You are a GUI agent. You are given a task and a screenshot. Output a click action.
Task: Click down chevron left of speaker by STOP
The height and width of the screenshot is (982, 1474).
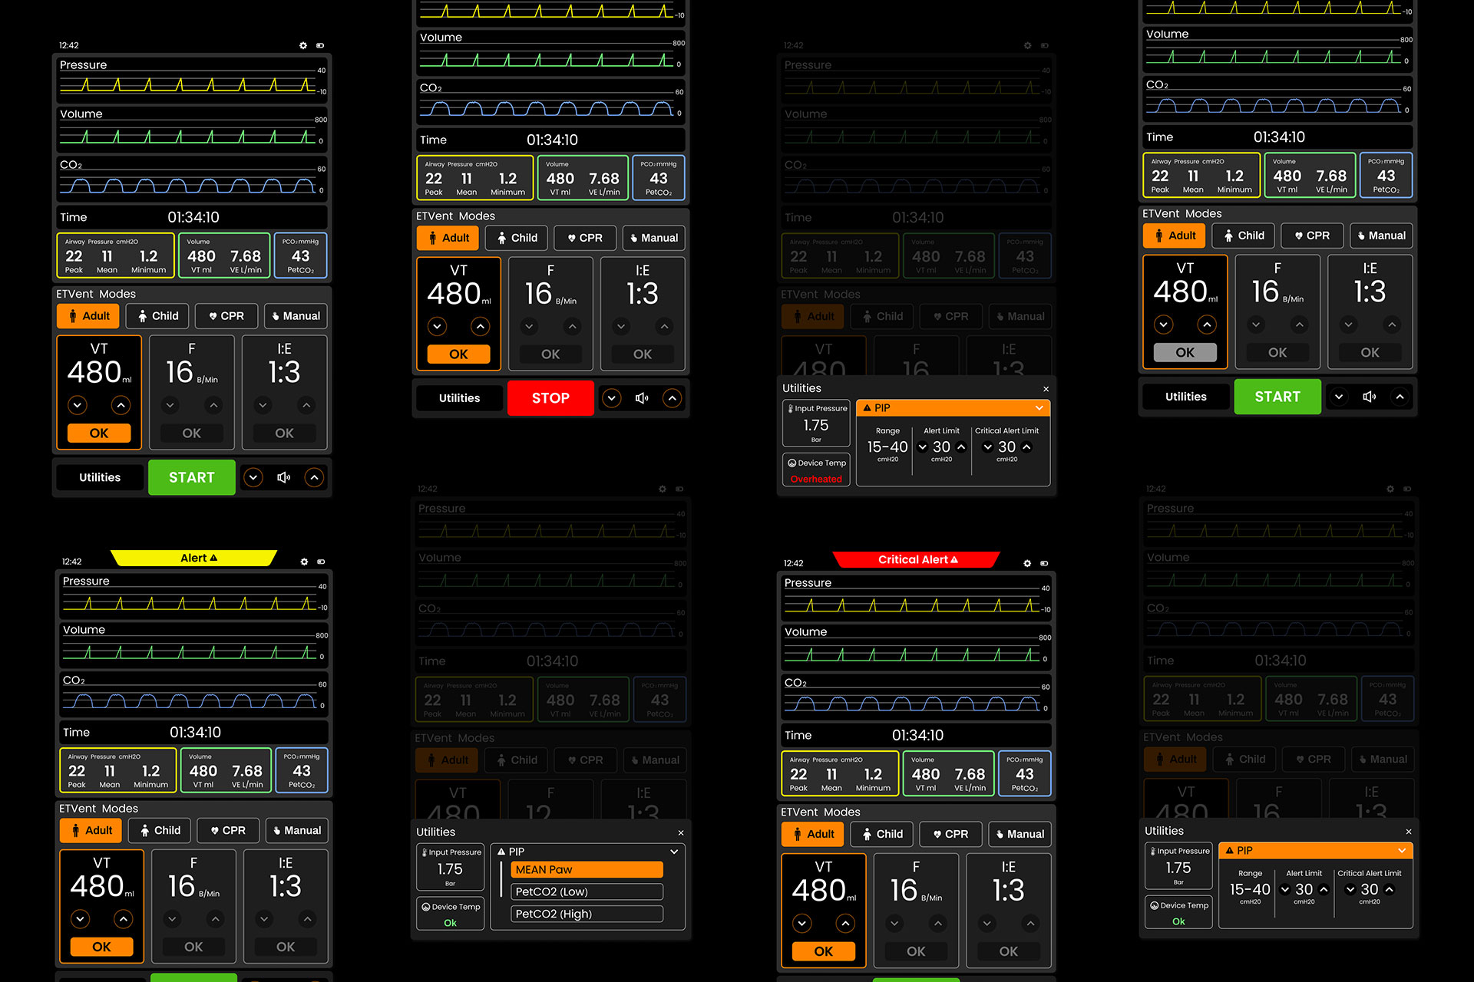coord(611,398)
